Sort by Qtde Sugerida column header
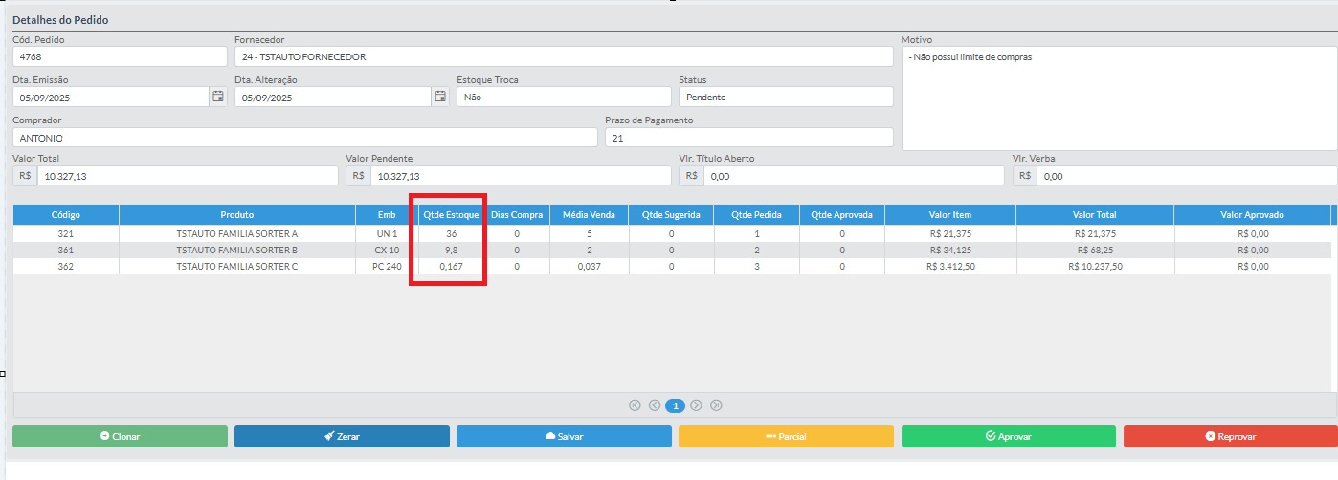This screenshot has height=480, width=1338. [x=671, y=215]
